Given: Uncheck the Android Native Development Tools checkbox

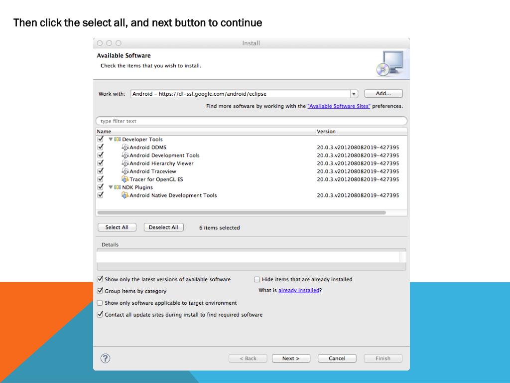Looking at the screenshot, I should [100, 195].
